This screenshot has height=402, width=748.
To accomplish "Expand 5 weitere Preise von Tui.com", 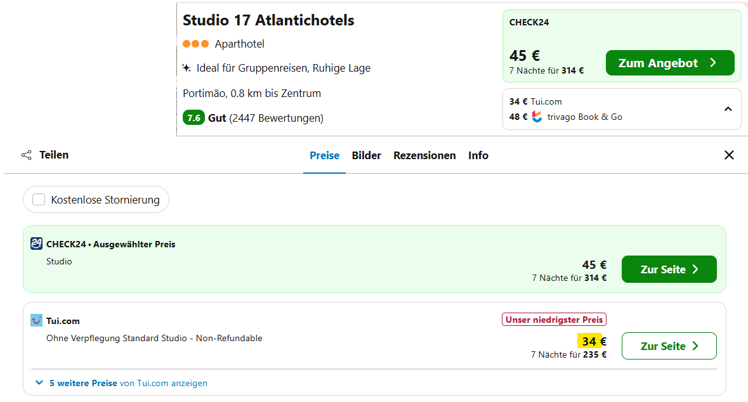I will pos(122,383).
